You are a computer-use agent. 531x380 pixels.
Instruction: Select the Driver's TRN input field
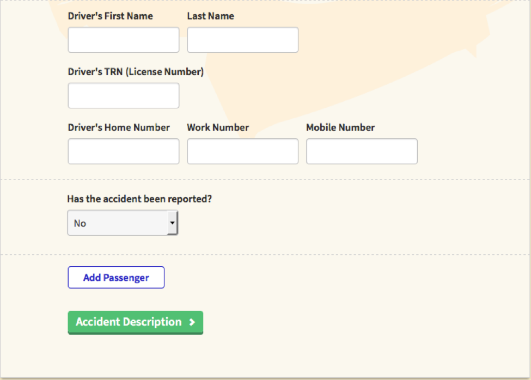click(x=123, y=96)
